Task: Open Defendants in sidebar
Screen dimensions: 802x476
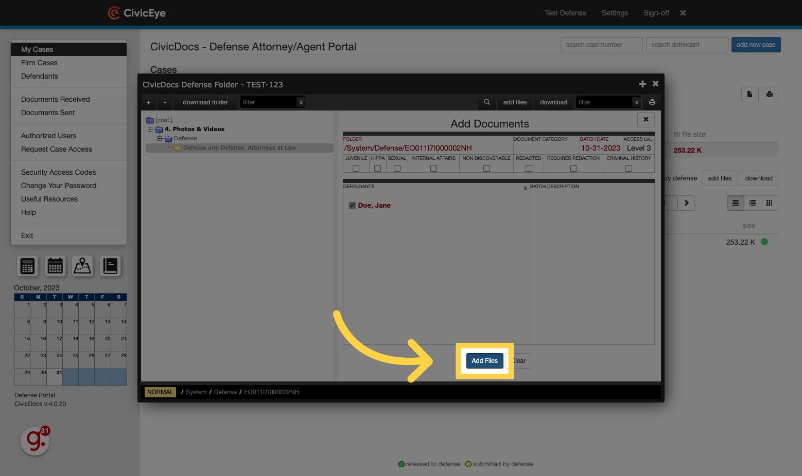Action: (68, 76)
